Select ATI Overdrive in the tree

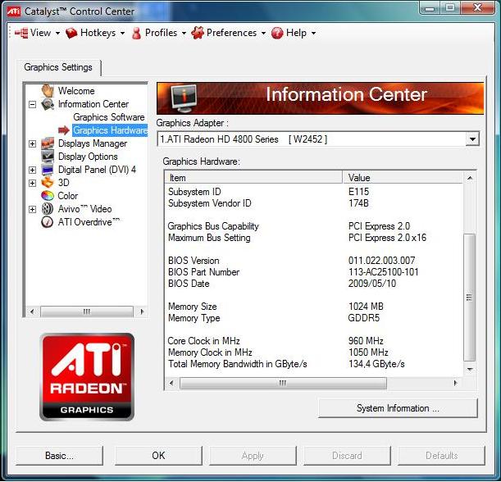point(89,222)
